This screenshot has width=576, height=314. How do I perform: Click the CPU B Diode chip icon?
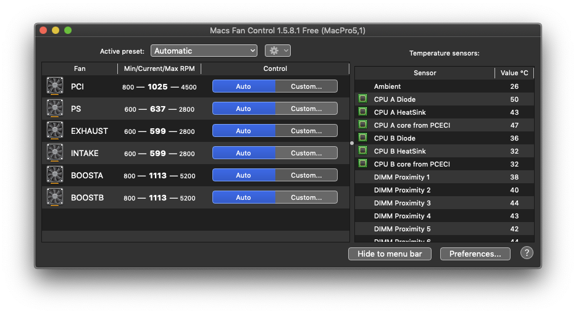click(x=362, y=138)
